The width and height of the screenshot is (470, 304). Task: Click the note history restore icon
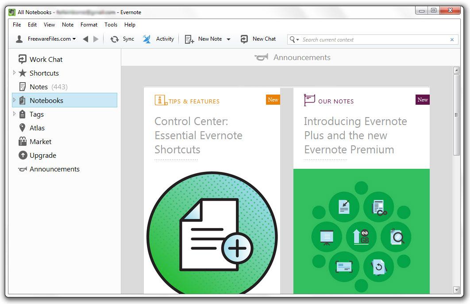pos(378,266)
